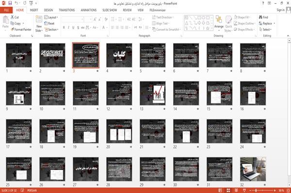Click the Cut scissors icon
Image resolution: width=291 pixels, height=193 pixels.
pyautogui.click(x=12, y=17)
